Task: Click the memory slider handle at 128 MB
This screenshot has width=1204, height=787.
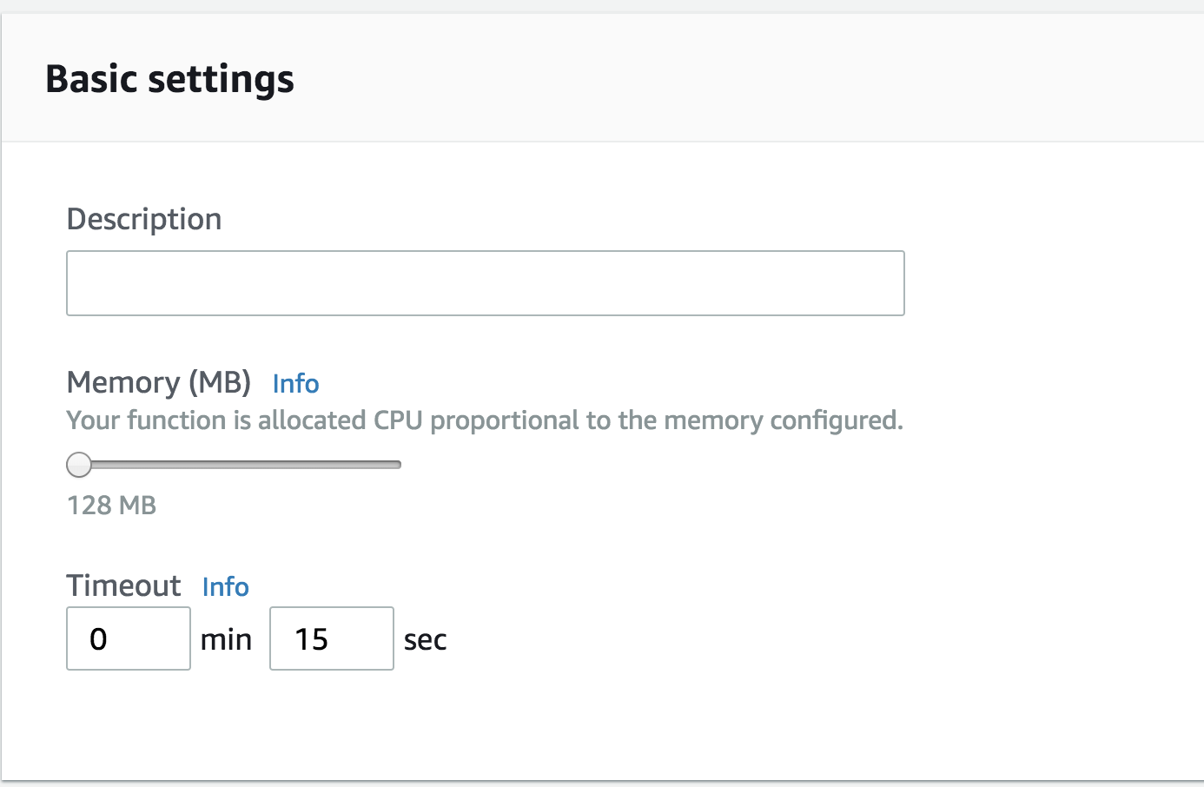Action: (79, 465)
